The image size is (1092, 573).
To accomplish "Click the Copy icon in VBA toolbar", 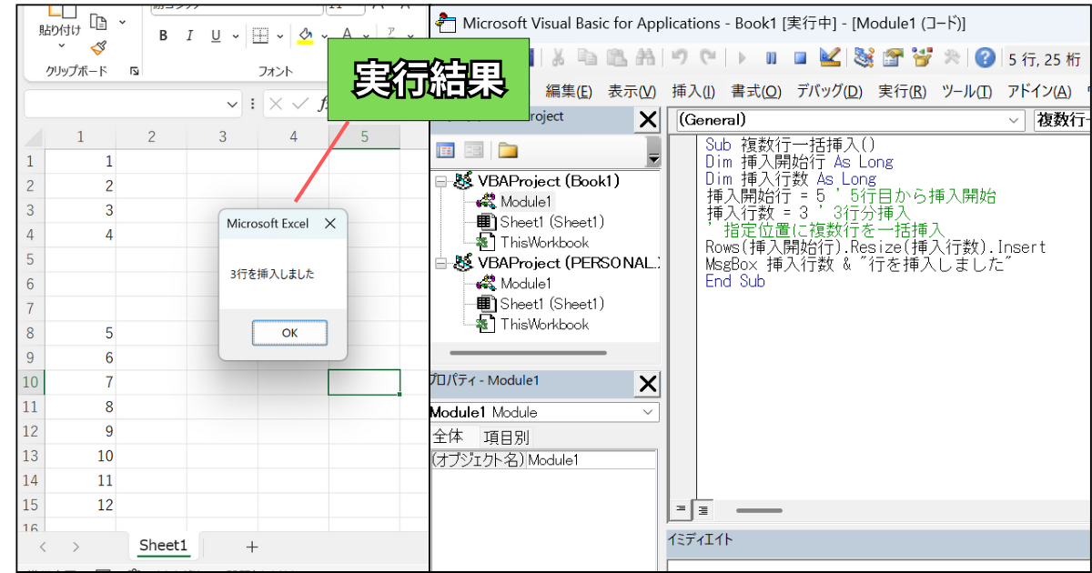I will click(588, 58).
